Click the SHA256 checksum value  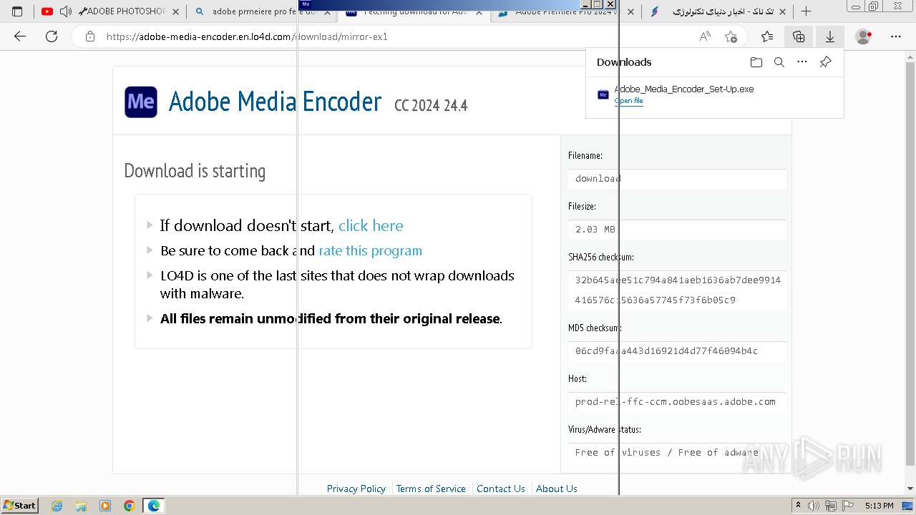(x=677, y=290)
